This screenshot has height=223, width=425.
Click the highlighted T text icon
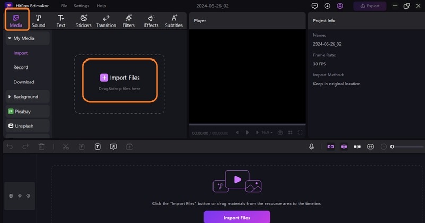tap(98, 147)
